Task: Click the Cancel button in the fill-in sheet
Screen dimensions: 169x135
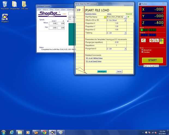Action: (x=119, y=71)
